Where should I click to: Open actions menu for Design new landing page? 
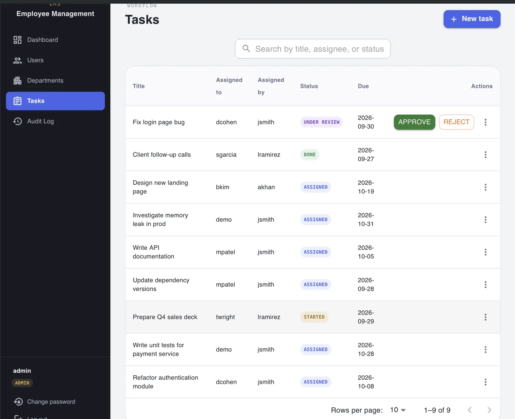pos(486,187)
